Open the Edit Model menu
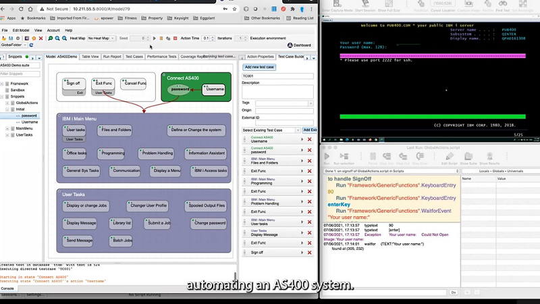The width and height of the screenshot is (540, 304). coord(21,30)
